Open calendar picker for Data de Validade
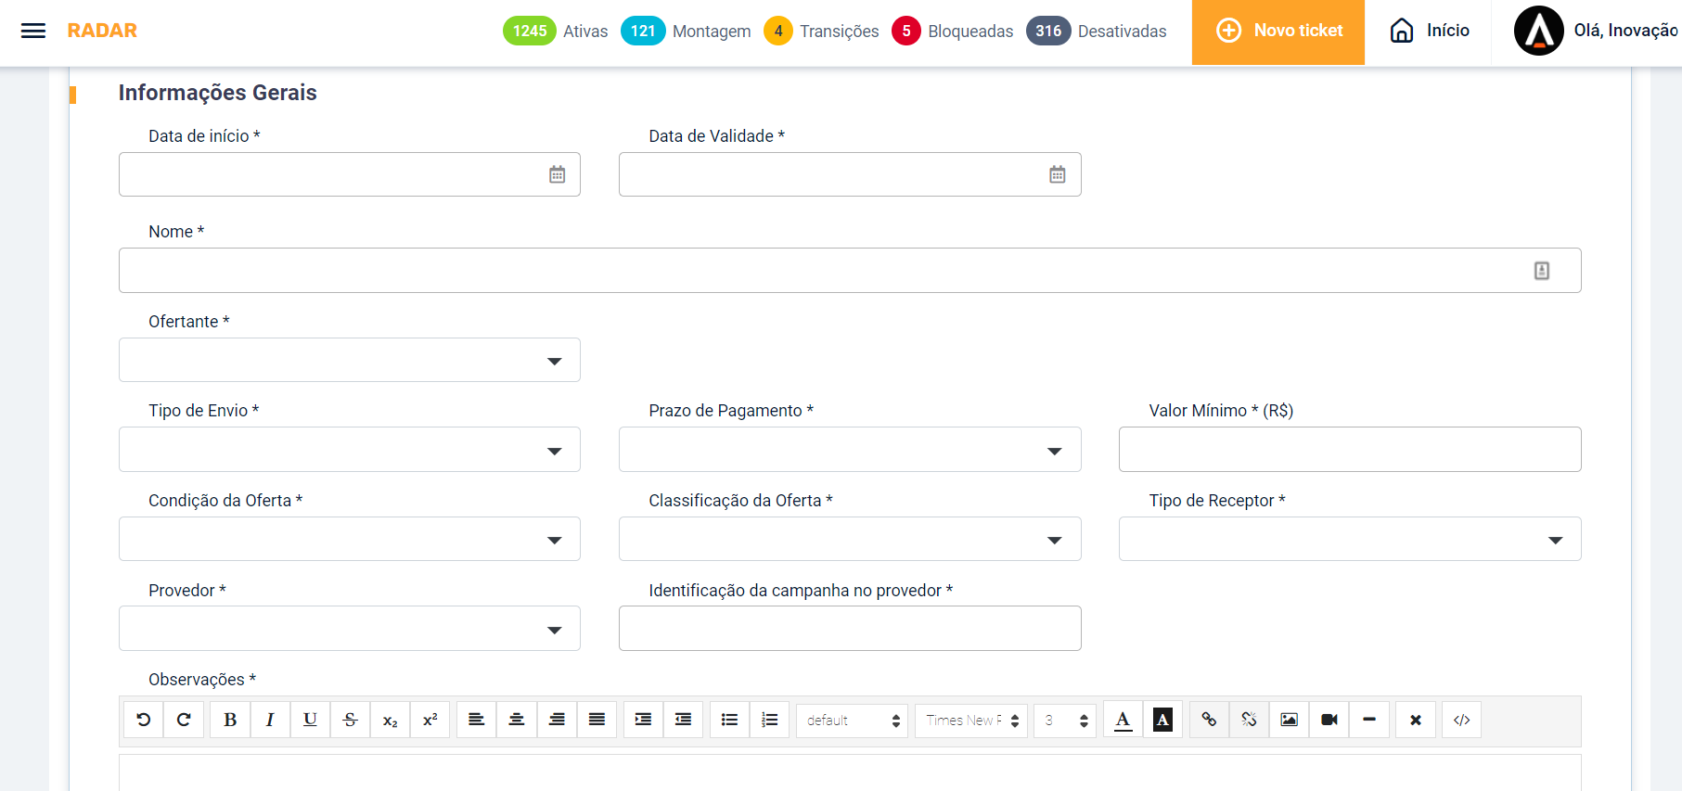 click(1057, 174)
